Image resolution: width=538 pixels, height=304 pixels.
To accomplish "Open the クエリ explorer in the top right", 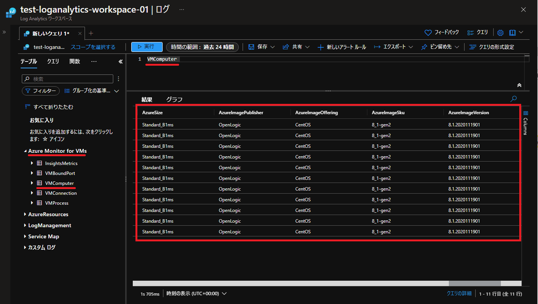I will click(x=478, y=32).
